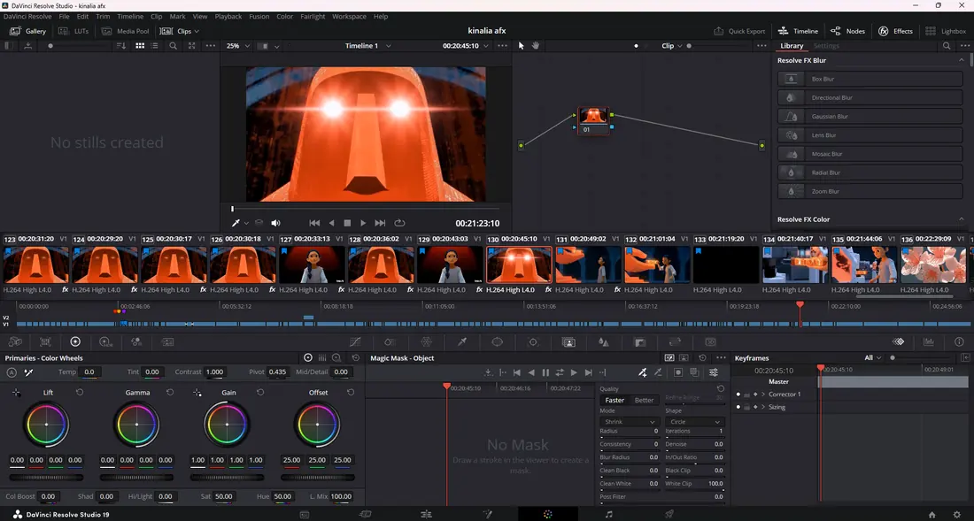974x521 pixels.
Task: Click the gallery stills grid view icon
Action: pos(140,46)
